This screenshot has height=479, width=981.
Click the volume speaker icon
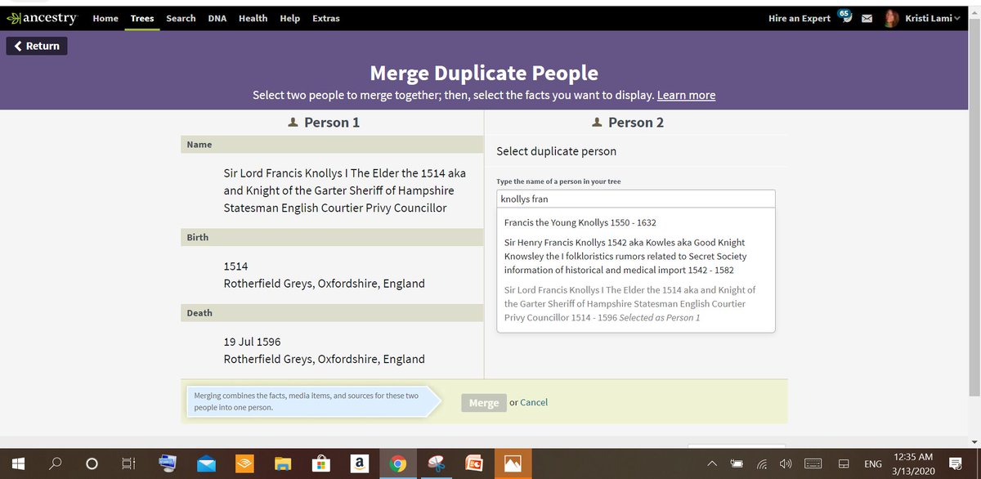[x=786, y=463]
